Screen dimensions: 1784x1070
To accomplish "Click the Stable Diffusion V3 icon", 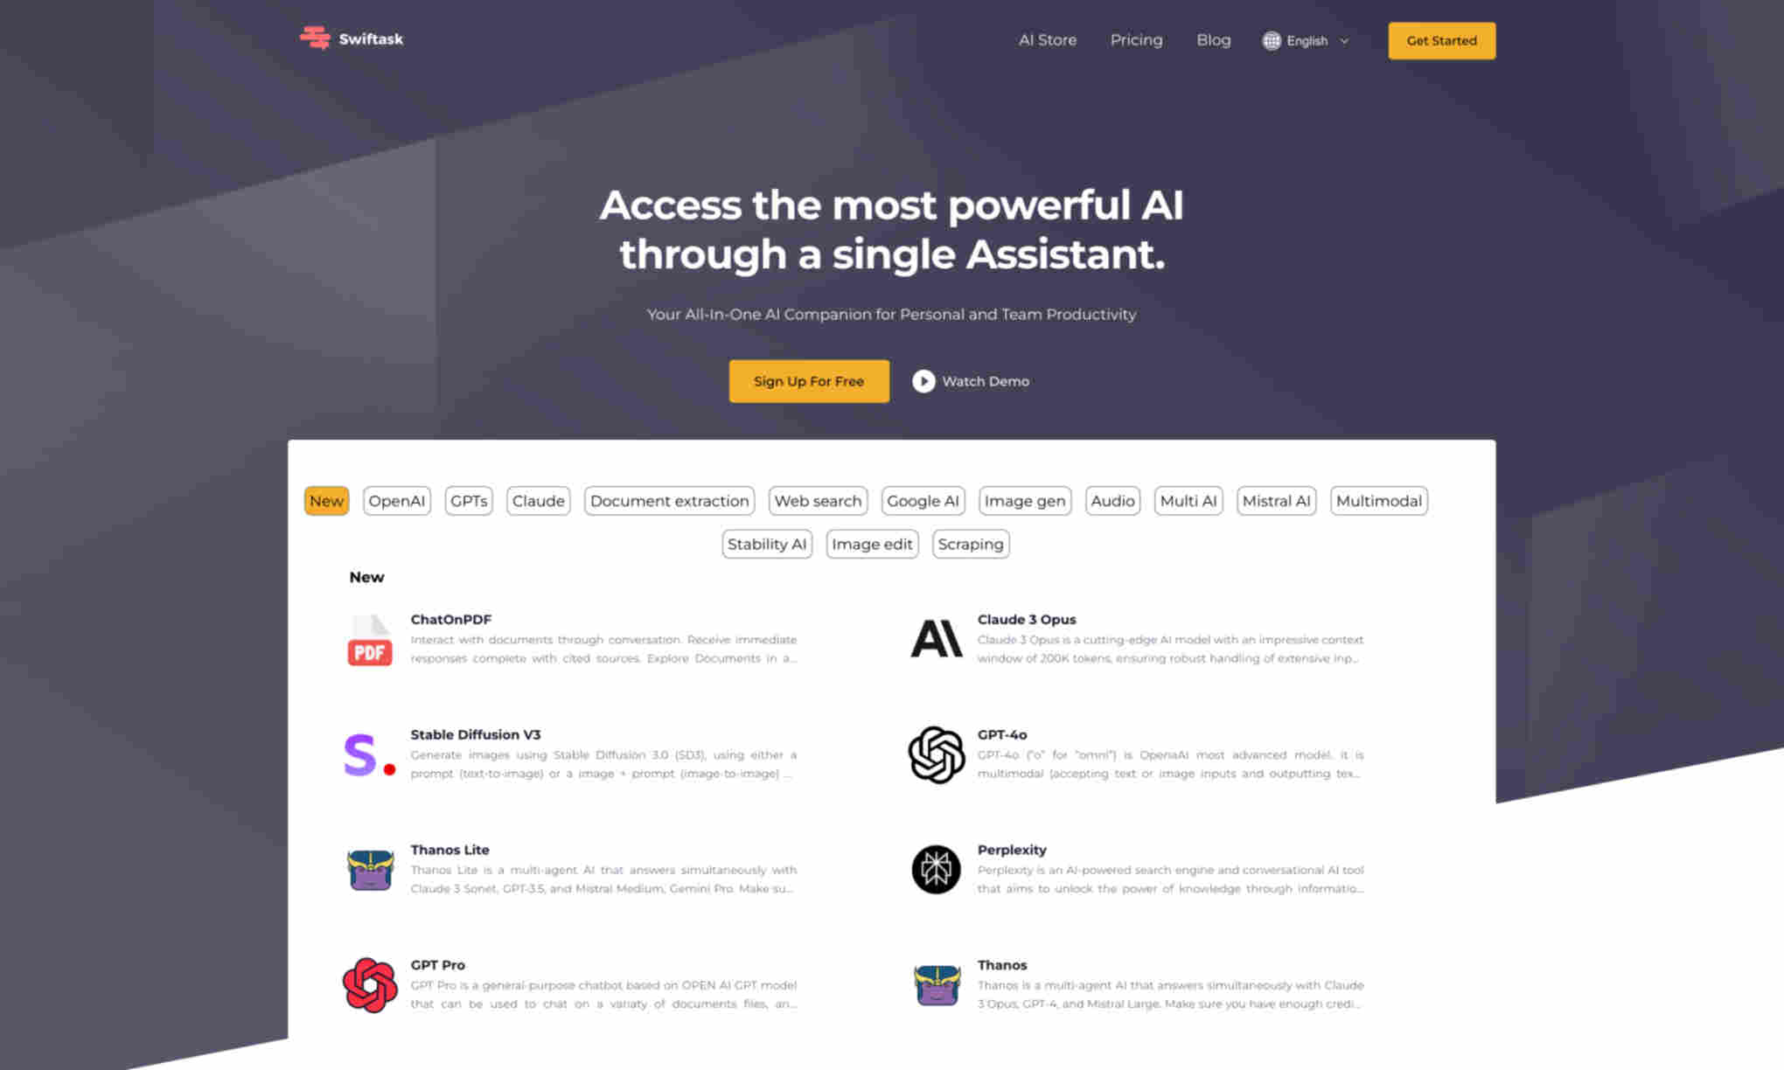I will (x=368, y=753).
